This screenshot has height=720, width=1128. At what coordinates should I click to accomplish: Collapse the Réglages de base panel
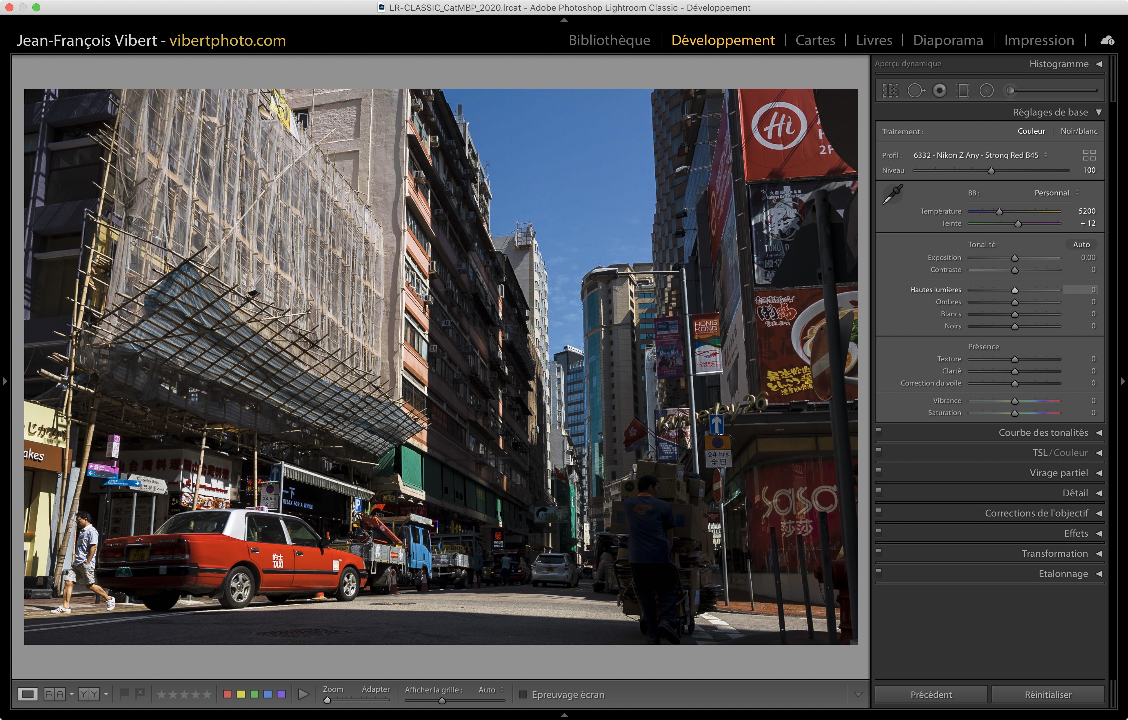click(1098, 113)
